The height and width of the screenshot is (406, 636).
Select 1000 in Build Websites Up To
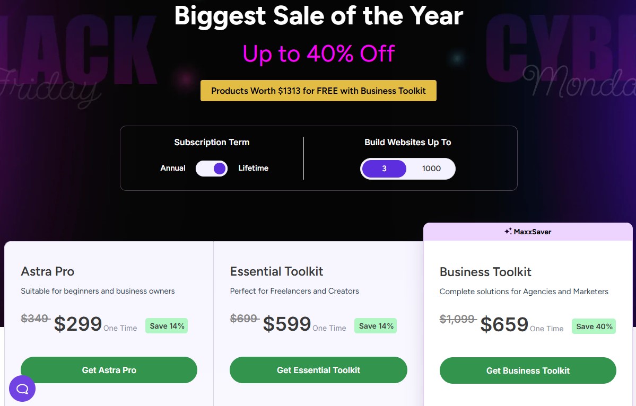pos(431,169)
